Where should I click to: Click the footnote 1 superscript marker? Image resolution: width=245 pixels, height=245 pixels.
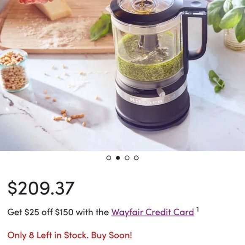pyautogui.click(x=198, y=209)
